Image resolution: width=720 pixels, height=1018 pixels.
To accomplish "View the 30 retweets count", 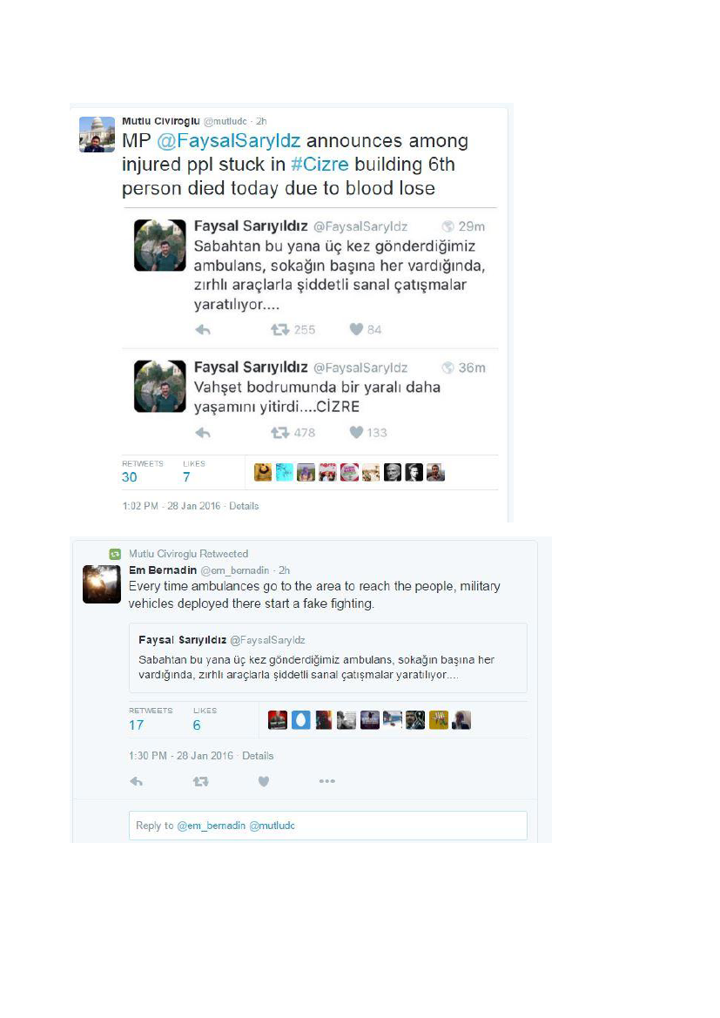I will (129, 477).
